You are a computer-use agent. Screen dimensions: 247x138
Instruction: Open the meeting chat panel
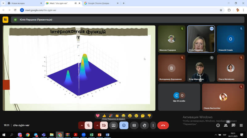tap(233, 125)
